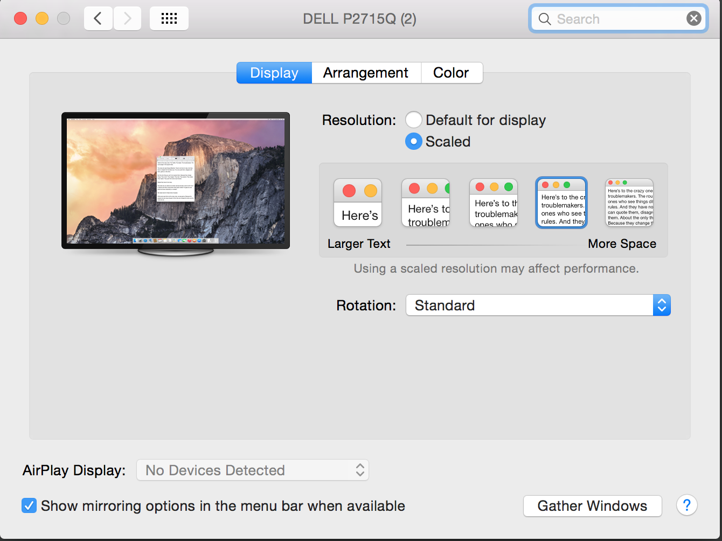
Task: Show all preferences grid icon
Action: click(169, 19)
